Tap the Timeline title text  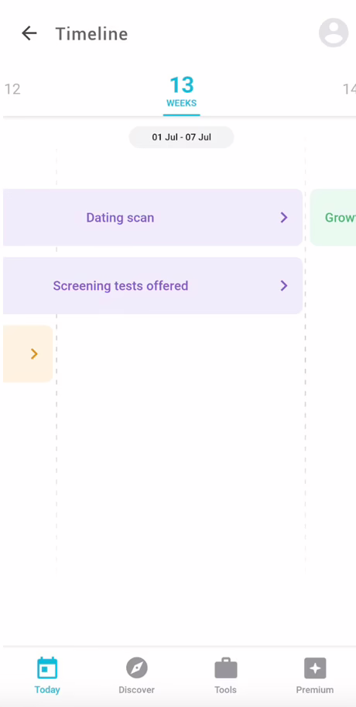click(92, 34)
